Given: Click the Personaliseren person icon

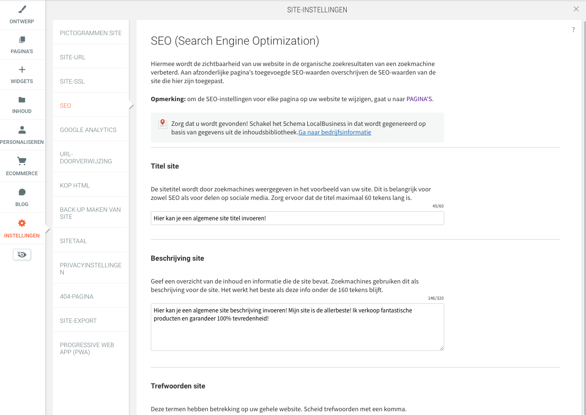Looking at the screenshot, I should click(22, 130).
